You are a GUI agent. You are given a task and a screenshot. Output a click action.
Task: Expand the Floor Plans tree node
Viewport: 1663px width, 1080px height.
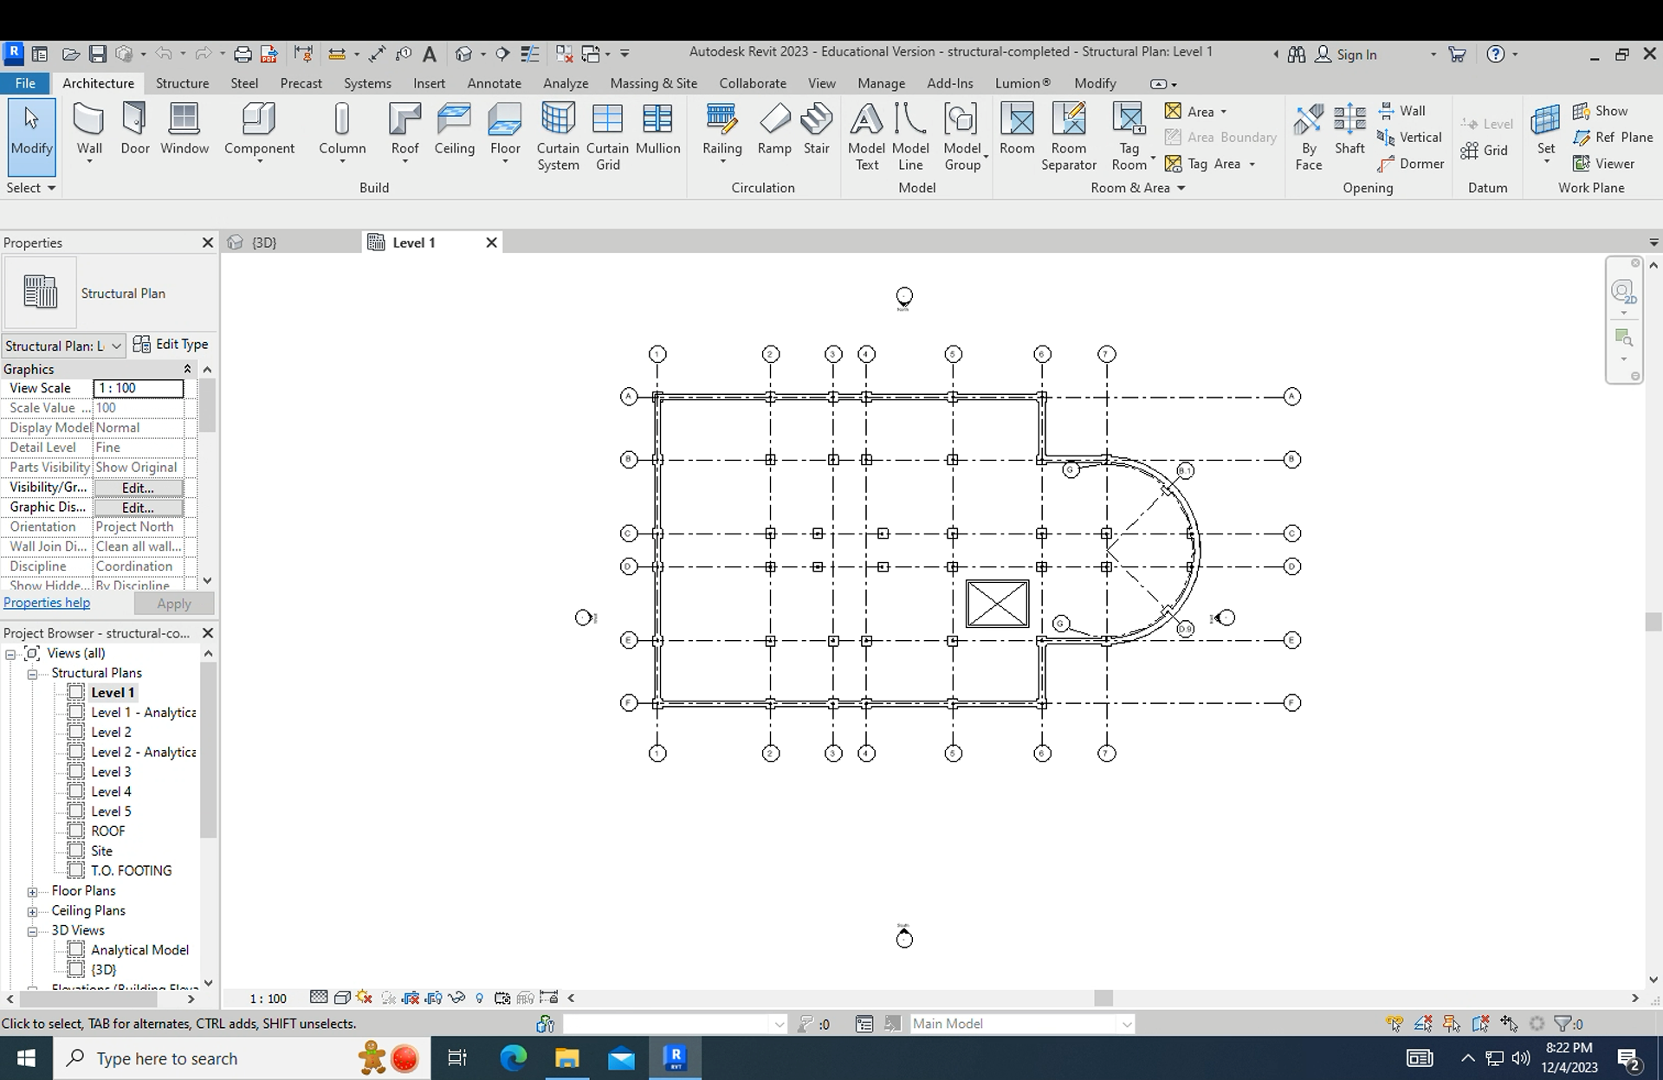32,891
